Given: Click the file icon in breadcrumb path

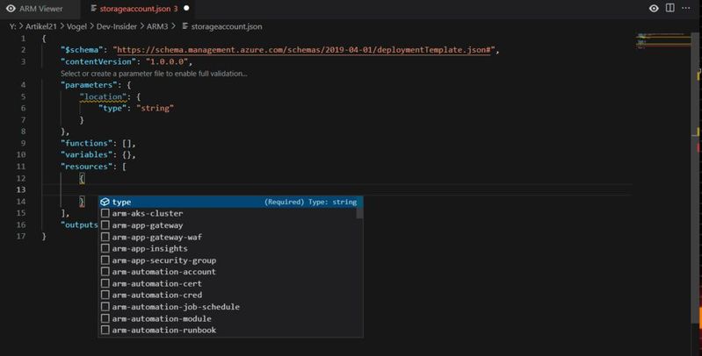Looking at the screenshot, I should pos(185,27).
